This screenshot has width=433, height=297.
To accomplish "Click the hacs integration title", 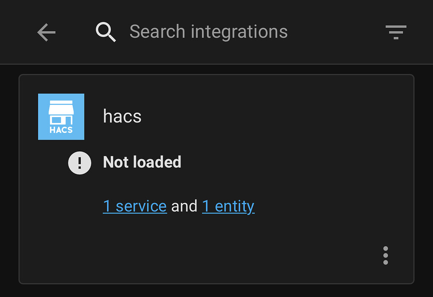I will pos(122,116).
